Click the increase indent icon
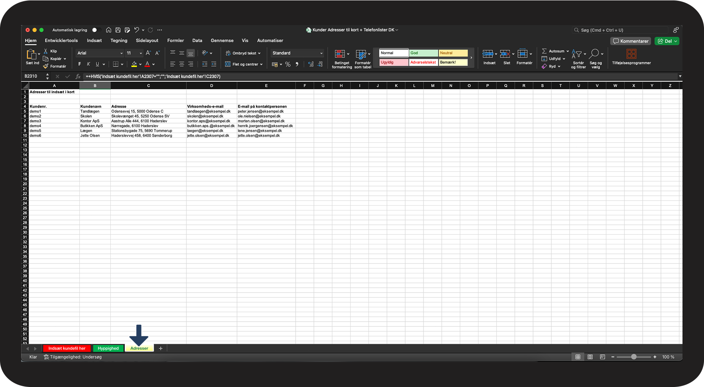This screenshot has width=704, height=387. point(214,64)
